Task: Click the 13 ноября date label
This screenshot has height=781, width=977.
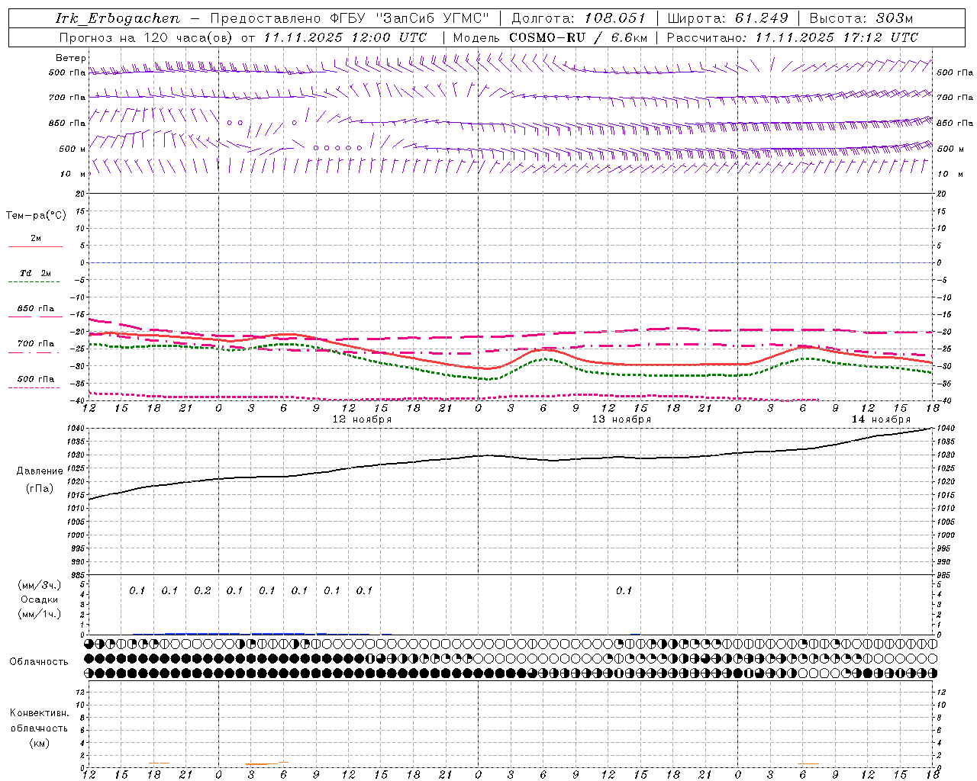Action: click(x=621, y=419)
